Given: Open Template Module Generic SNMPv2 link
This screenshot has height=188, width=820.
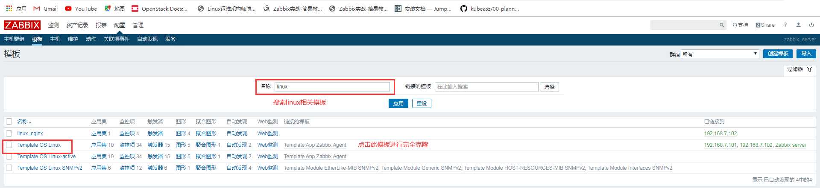Looking at the screenshot, I should 421,168.
